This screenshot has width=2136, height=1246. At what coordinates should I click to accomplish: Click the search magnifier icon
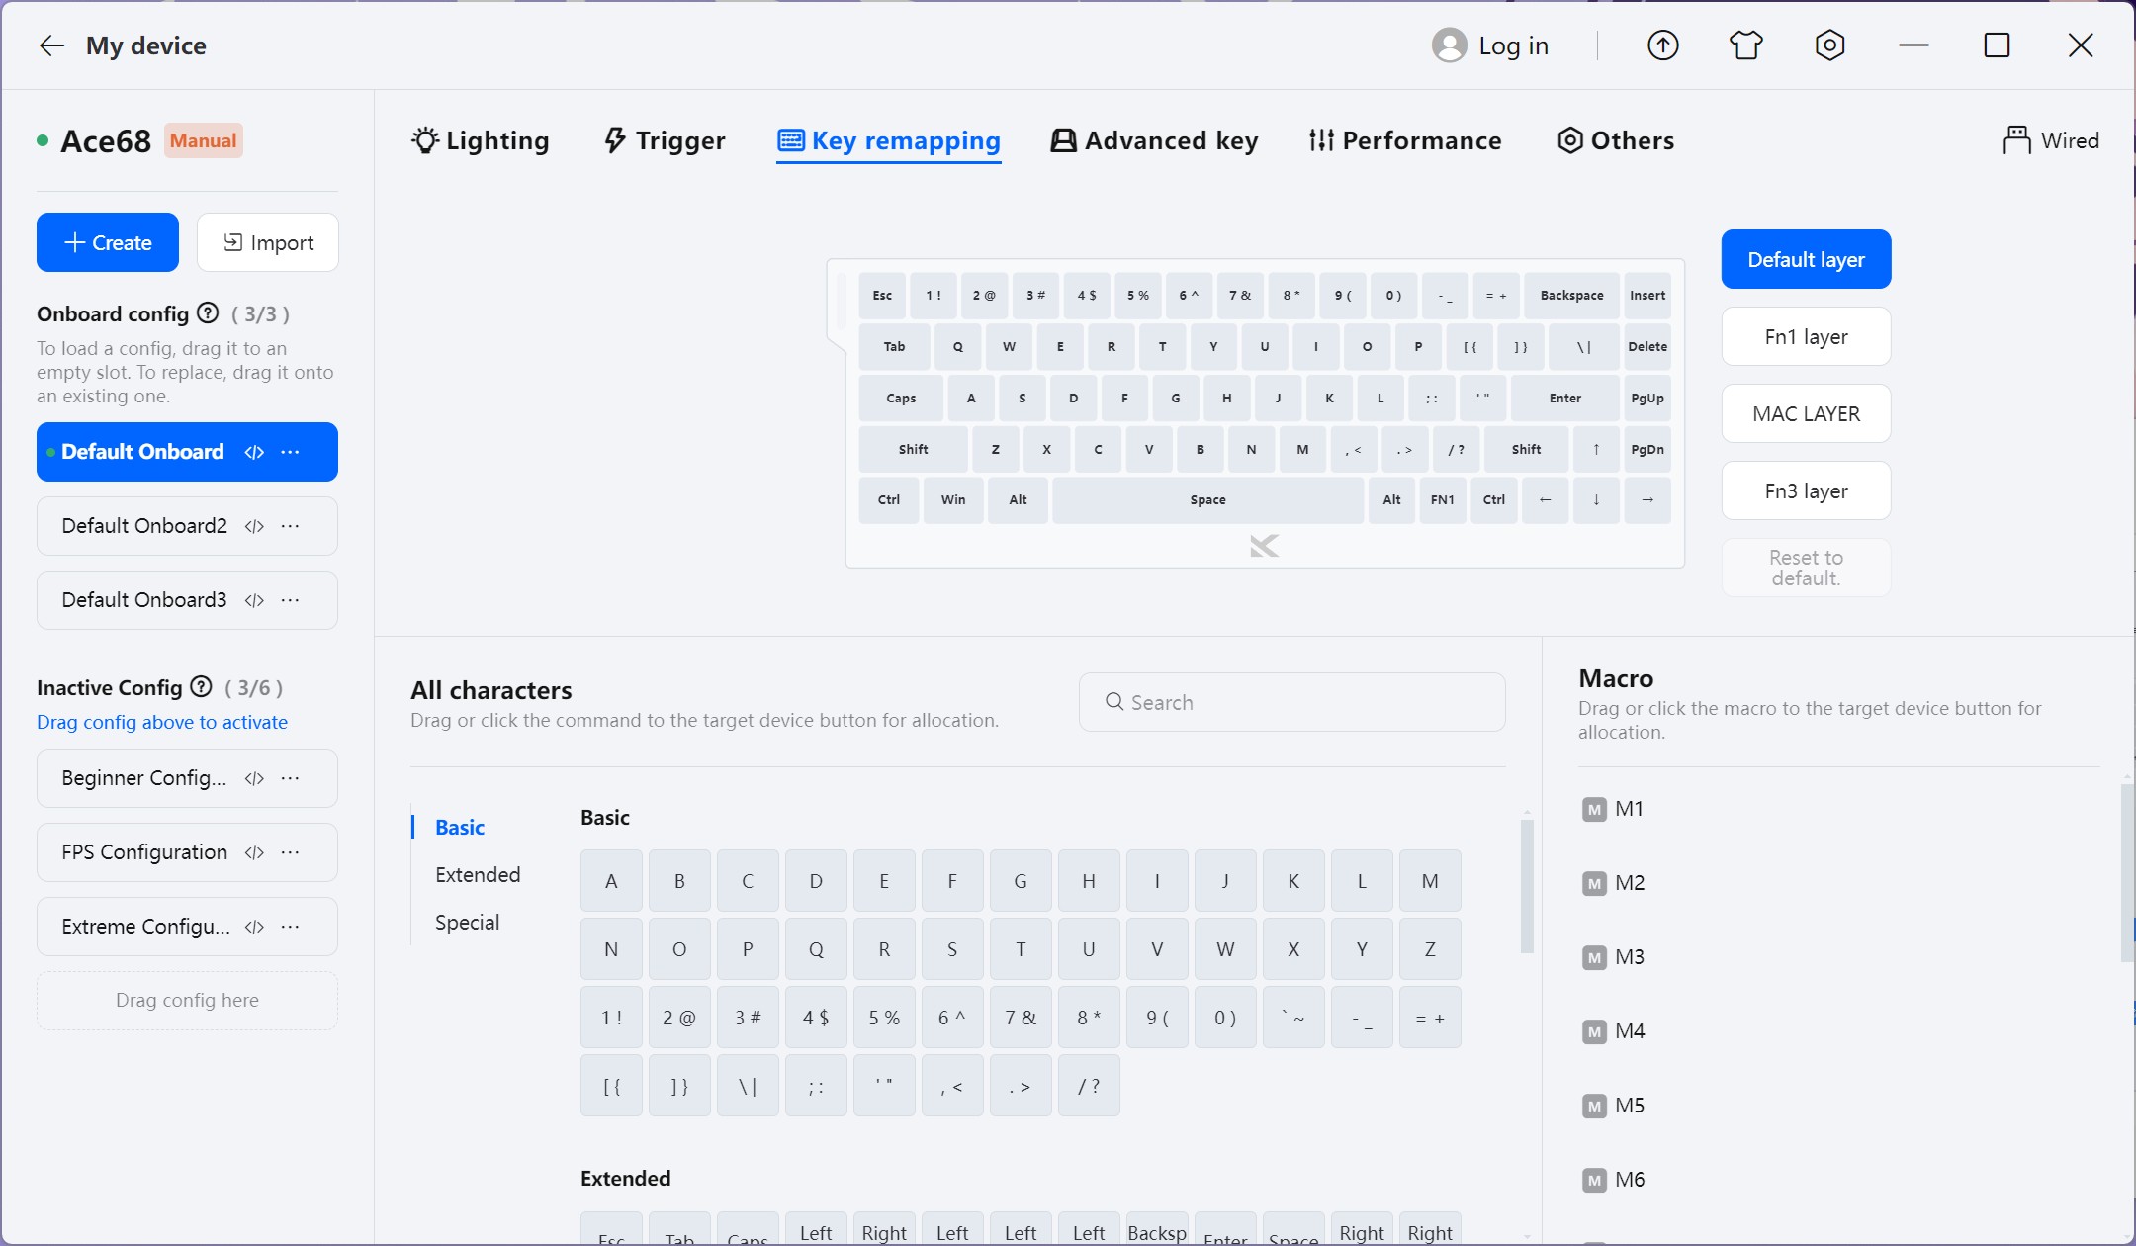1114,702
